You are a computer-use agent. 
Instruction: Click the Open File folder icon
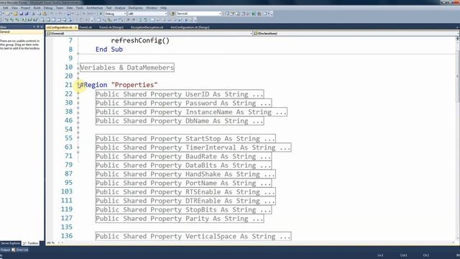click(x=15, y=14)
